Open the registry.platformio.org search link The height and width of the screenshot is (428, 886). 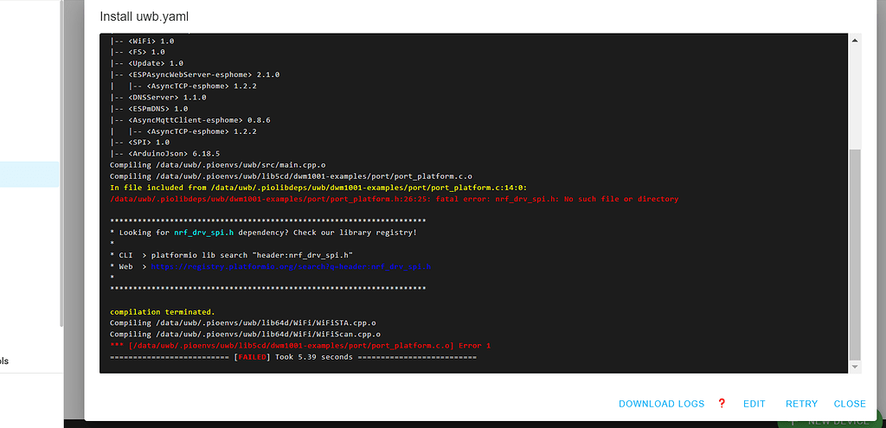pos(291,266)
